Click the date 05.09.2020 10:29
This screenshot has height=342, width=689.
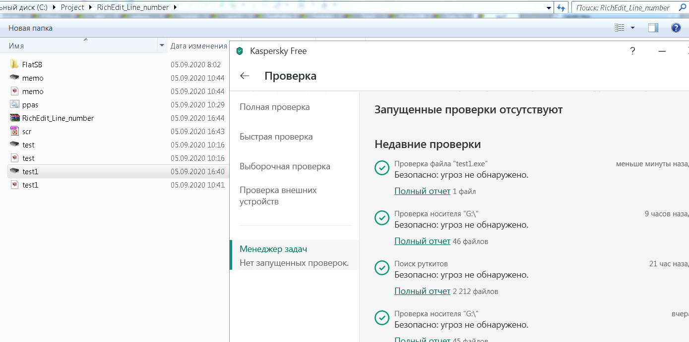[197, 104]
